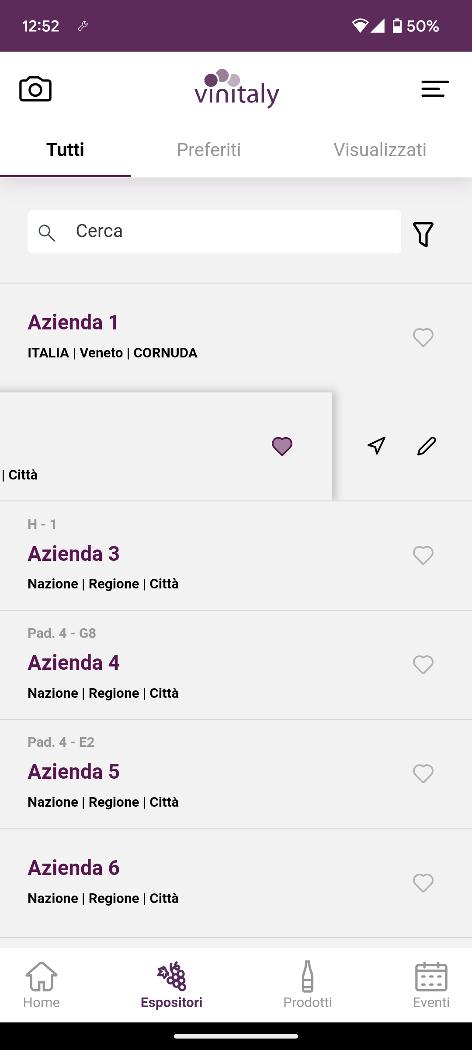Switch to the Visualizzati tab

(x=380, y=150)
